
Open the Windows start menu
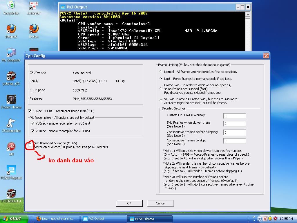14,219
